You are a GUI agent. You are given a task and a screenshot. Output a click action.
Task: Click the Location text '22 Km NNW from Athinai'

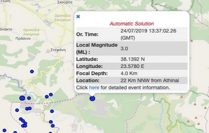[x=145, y=80]
